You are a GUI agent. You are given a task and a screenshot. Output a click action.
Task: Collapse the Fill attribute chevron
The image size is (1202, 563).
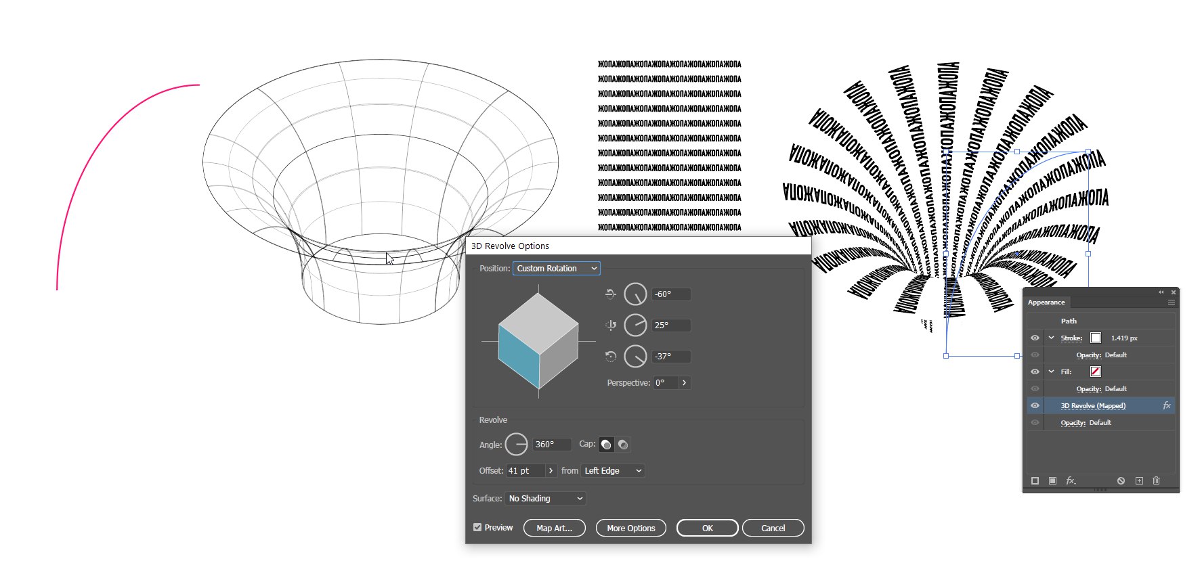(x=1052, y=371)
